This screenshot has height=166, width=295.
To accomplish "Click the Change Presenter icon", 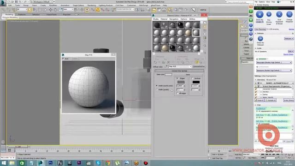I will pos(289,14).
